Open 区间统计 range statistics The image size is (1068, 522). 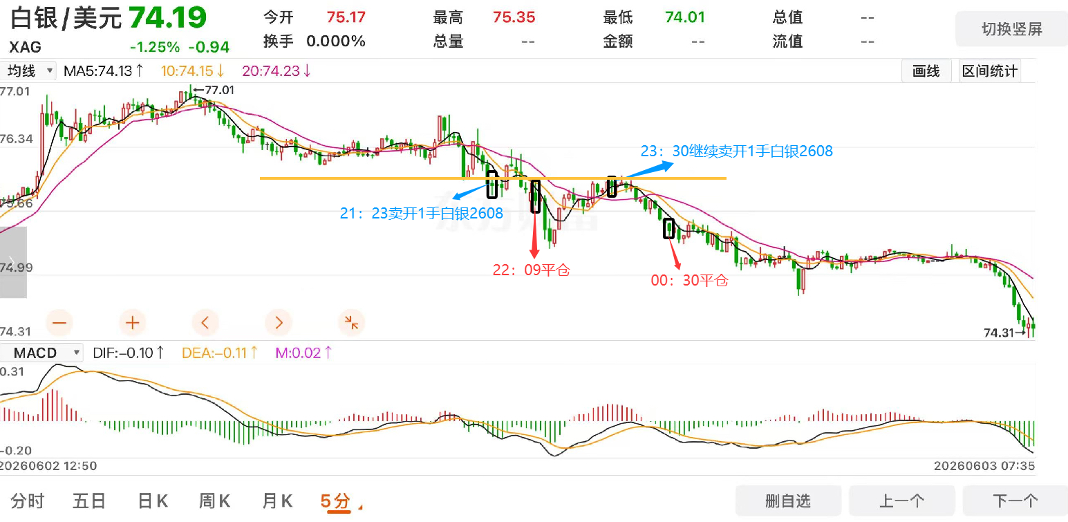989,71
